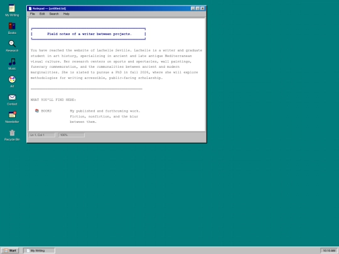Close the Notepad window
The width and height of the screenshot is (339, 254).
(x=202, y=8)
